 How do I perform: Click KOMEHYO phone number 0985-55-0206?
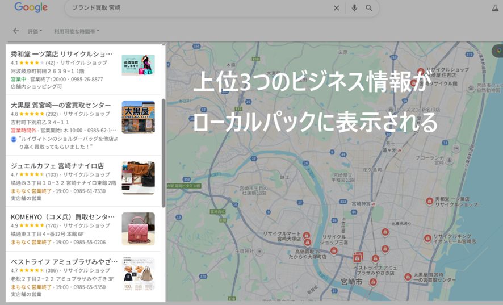pyautogui.click(x=90, y=242)
